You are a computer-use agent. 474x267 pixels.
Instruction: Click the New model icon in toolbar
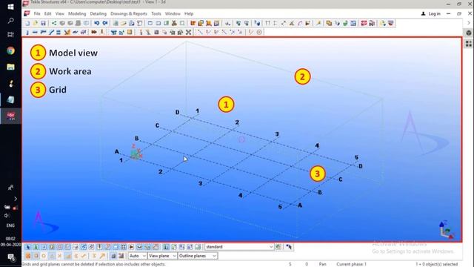[x=27, y=23]
